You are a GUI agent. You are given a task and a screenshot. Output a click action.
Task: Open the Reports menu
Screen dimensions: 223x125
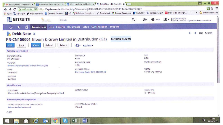[60, 27]
